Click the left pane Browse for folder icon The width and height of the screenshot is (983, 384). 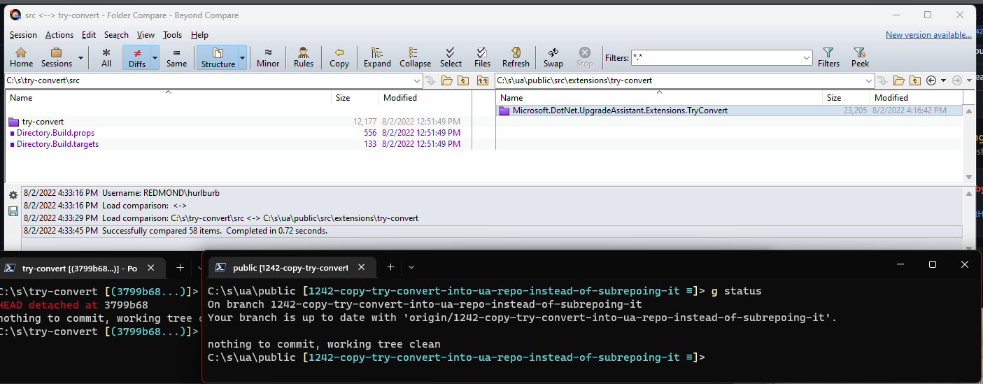447,80
